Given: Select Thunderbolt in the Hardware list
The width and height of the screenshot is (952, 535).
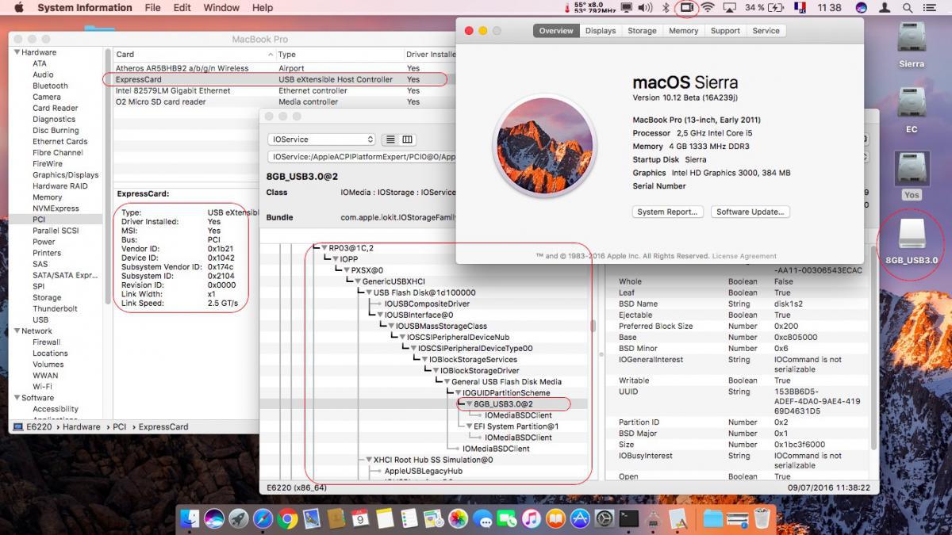Looking at the screenshot, I should point(55,309).
